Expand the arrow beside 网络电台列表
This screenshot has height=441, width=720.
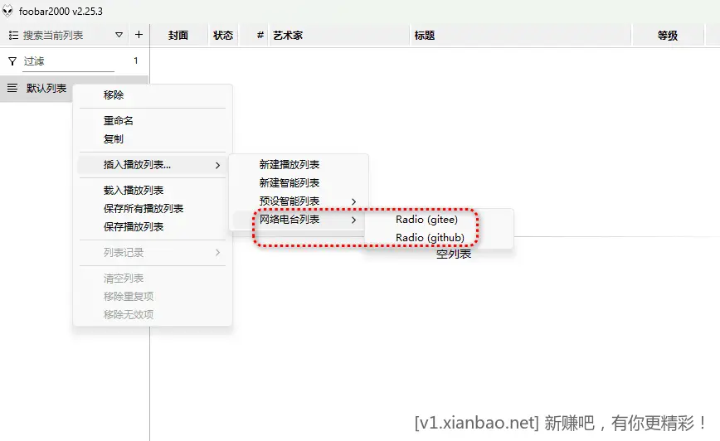click(353, 220)
